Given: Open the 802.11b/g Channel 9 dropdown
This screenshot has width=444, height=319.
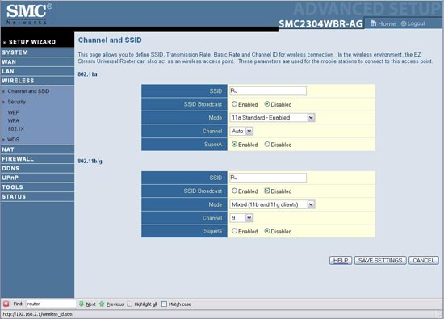Looking at the screenshot, I should [x=241, y=218].
